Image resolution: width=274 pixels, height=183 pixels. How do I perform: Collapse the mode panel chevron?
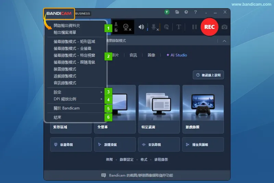[x=224, y=41]
